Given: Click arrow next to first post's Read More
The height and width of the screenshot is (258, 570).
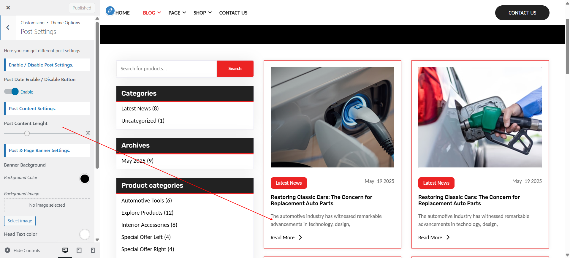Looking at the screenshot, I should [300, 237].
